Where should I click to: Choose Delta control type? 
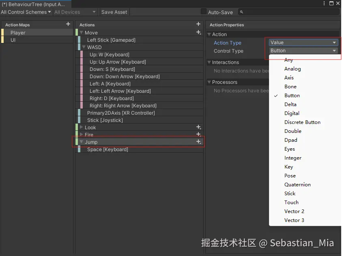pyautogui.click(x=305, y=105)
